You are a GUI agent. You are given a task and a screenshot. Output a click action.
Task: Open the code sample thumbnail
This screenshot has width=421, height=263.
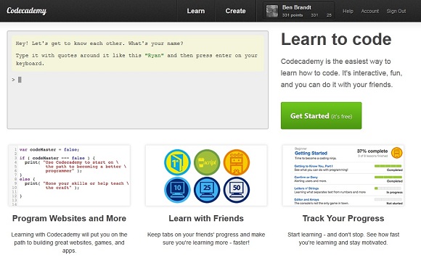click(x=69, y=175)
